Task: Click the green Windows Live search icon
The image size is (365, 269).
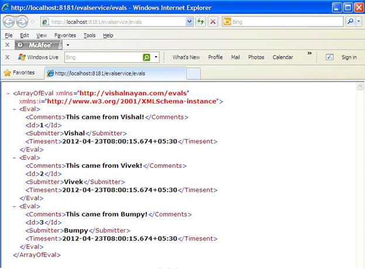Action: tap(146, 57)
